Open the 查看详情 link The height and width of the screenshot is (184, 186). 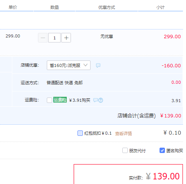pos(123,134)
